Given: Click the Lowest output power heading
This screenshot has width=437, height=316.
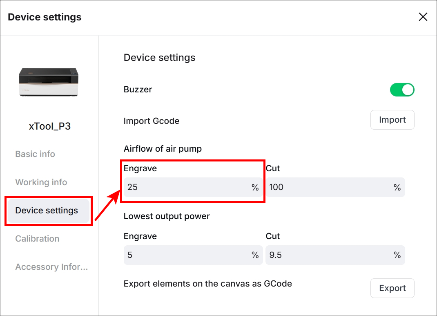Looking at the screenshot, I should click(167, 216).
